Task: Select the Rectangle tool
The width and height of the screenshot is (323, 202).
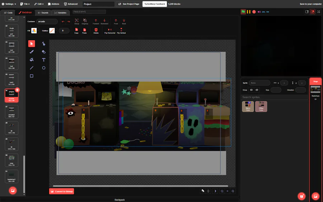Action: tap(32, 76)
